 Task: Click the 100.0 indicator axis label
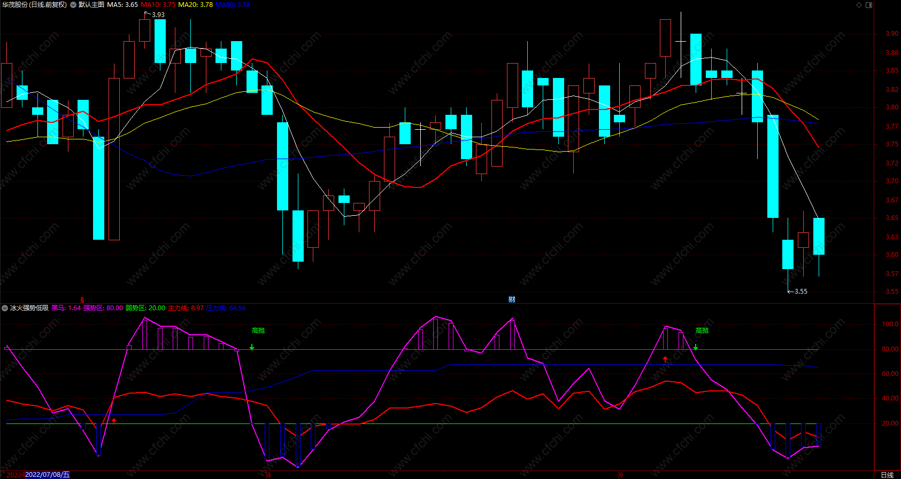pyautogui.click(x=890, y=324)
